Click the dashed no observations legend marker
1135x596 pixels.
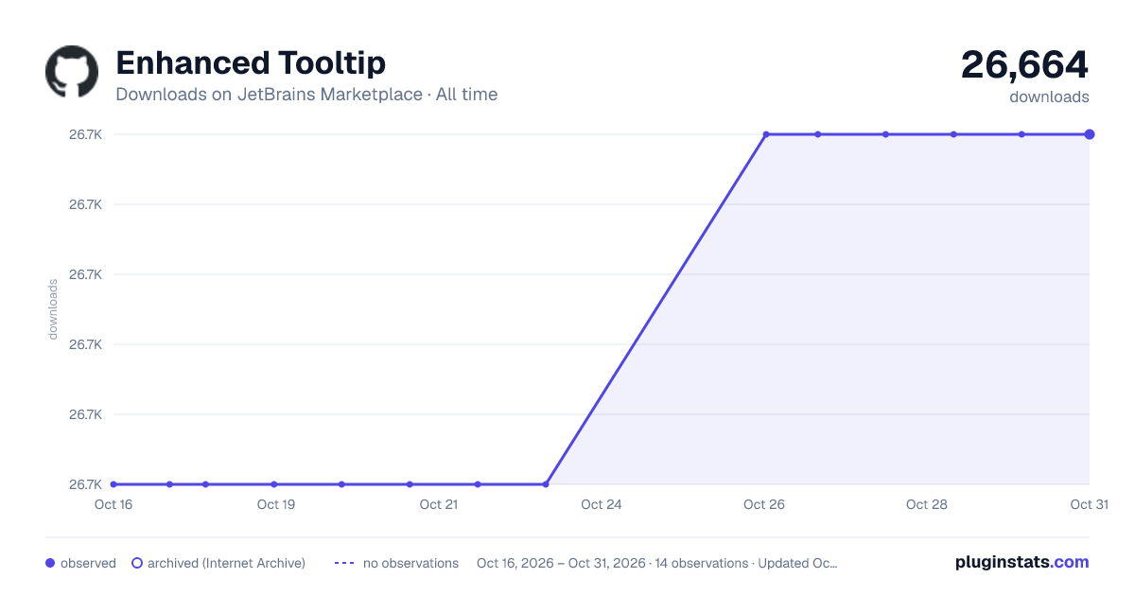tap(344, 563)
